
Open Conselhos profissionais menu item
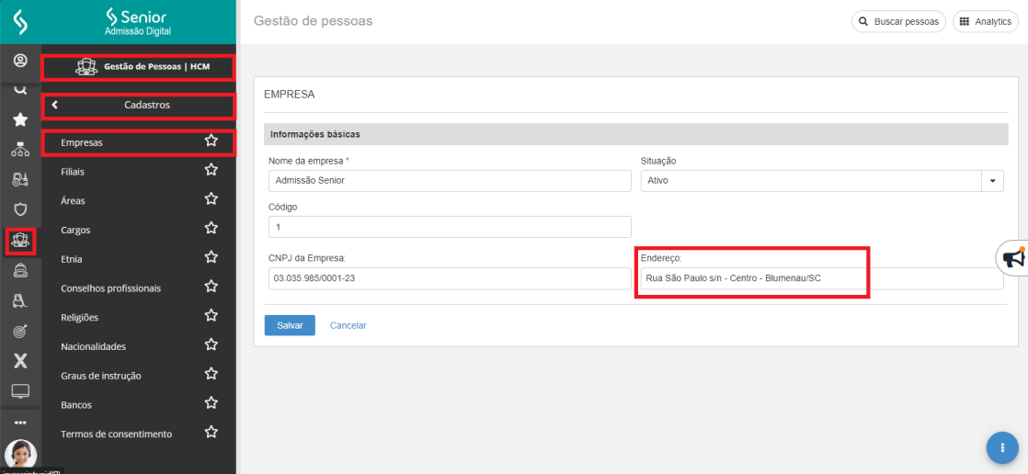pyautogui.click(x=110, y=288)
